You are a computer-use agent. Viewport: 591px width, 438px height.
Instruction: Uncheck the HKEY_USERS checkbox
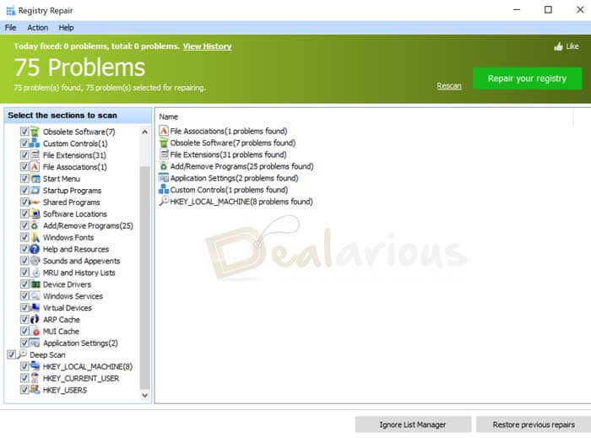tap(24, 389)
